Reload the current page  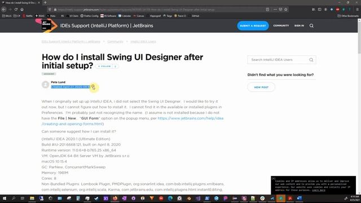[16, 10]
